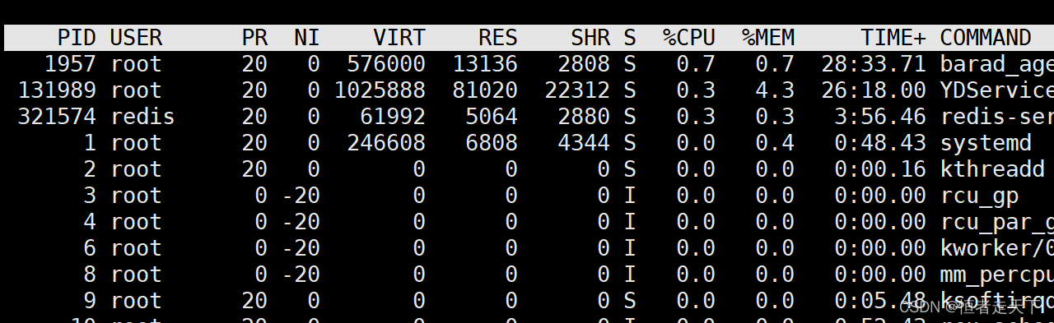Select PID 131989 in the list
1054x323 pixels.
coord(57,90)
